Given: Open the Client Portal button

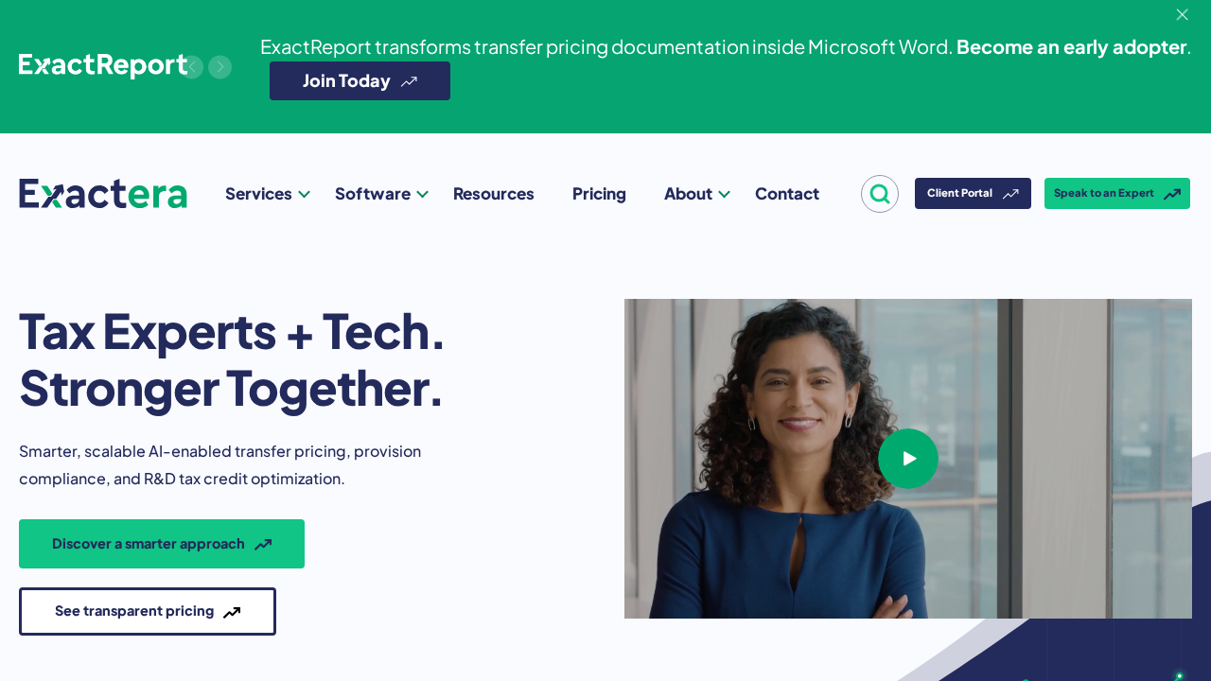Looking at the screenshot, I should (x=973, y=193).
